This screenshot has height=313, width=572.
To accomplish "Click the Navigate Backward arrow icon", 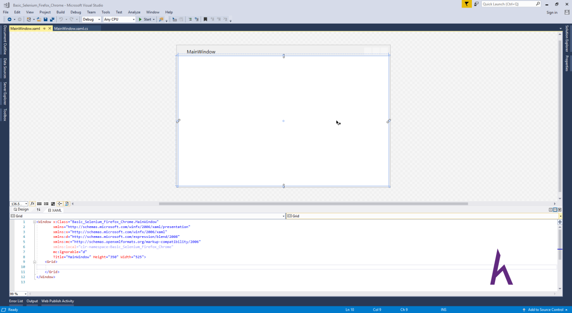I will 9,19.
